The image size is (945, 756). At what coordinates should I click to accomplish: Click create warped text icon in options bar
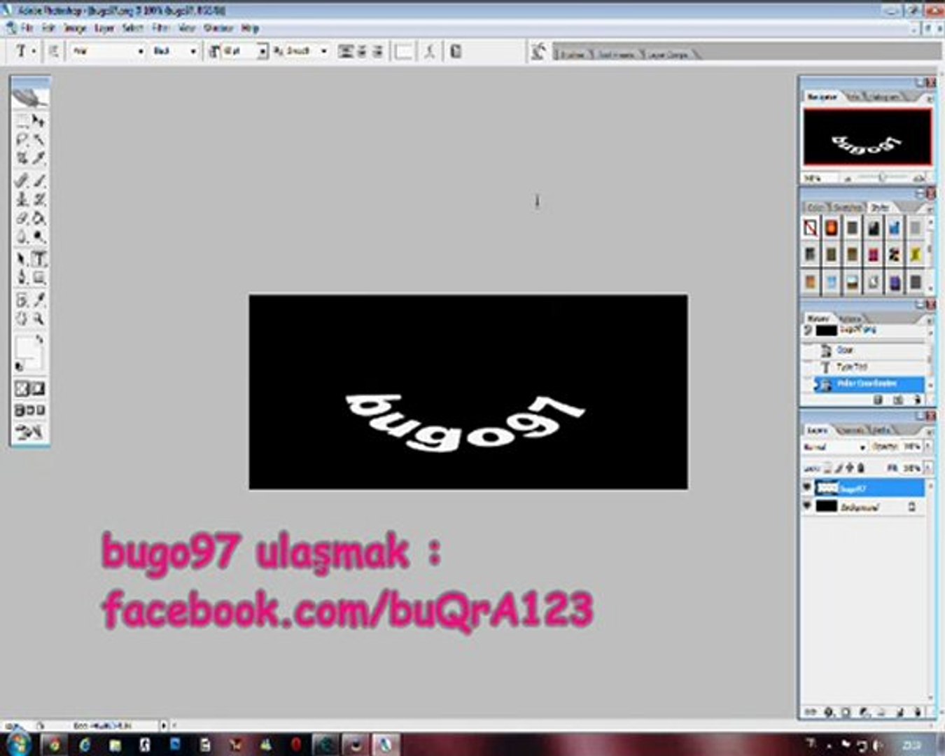pos(430,51)
